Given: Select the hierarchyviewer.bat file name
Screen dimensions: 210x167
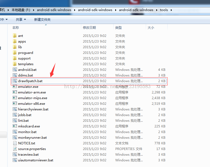Looking at the screenshot, I should tap(33, 109).
